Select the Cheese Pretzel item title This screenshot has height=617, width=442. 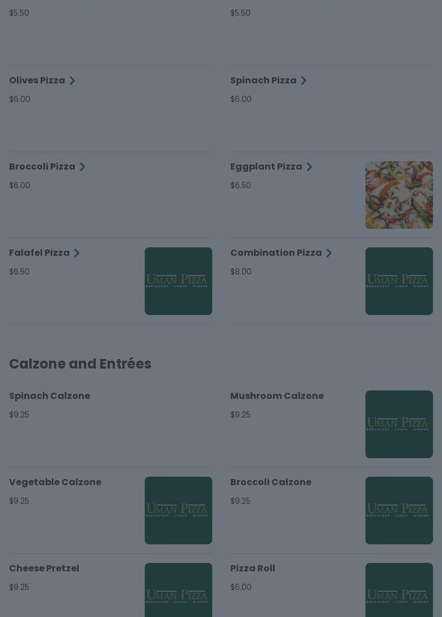(44, 569)
